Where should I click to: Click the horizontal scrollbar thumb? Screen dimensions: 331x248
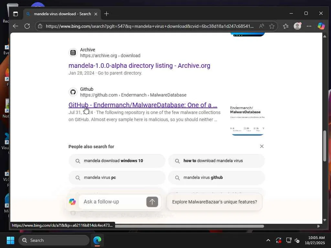coord(189,226)
